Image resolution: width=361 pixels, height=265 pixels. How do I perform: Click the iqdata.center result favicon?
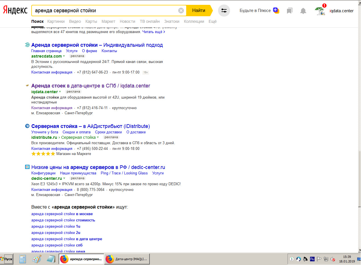click(27, 85)
